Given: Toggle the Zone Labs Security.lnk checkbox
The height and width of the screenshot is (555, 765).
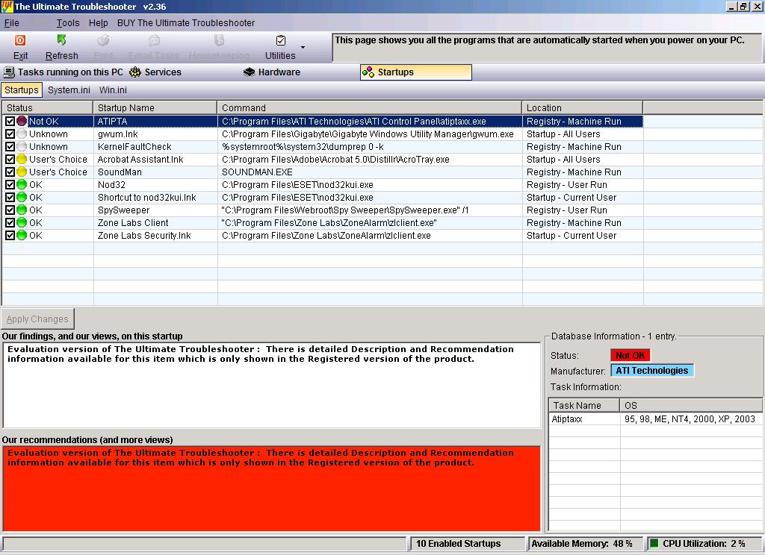Looking at the screenshot, I should pyautogui.click(x=10, y=235).
